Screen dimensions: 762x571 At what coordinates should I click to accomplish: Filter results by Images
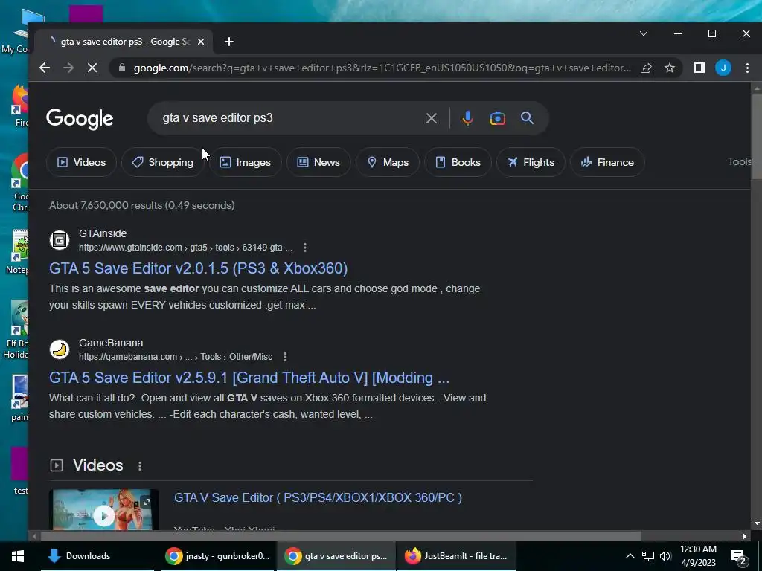click(246, 162)
